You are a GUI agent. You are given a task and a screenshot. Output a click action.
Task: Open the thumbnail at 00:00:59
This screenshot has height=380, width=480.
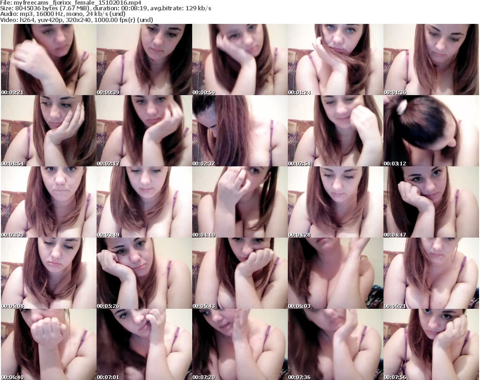pyautogui.click(x=240, y=60)
